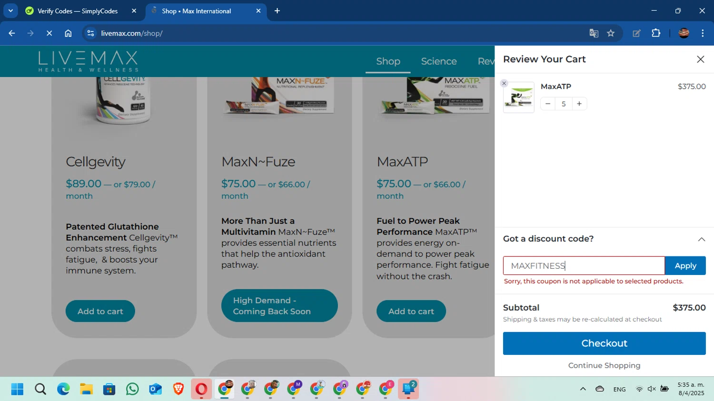The width and height of the screenshot is (714, 401).
Task: Proceed to Checkout
Action: point(604,343)
